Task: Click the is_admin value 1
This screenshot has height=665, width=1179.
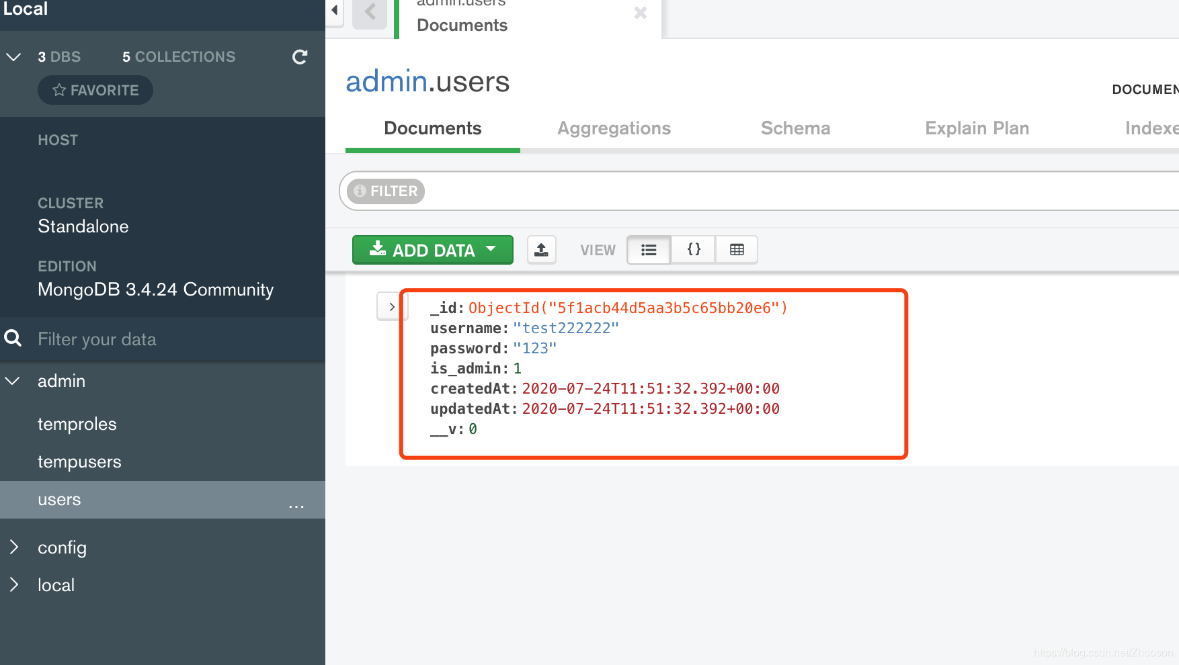Action: click(517, 368)
